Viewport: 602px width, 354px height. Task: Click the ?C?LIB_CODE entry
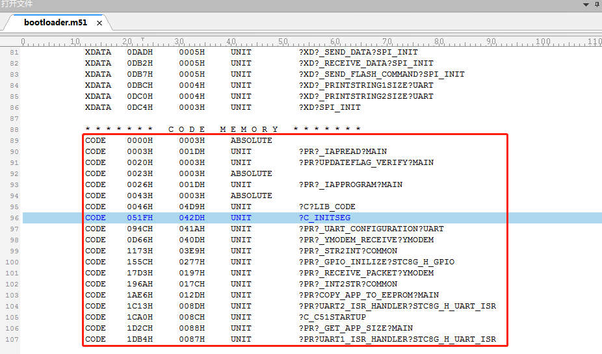click(327, 207)
